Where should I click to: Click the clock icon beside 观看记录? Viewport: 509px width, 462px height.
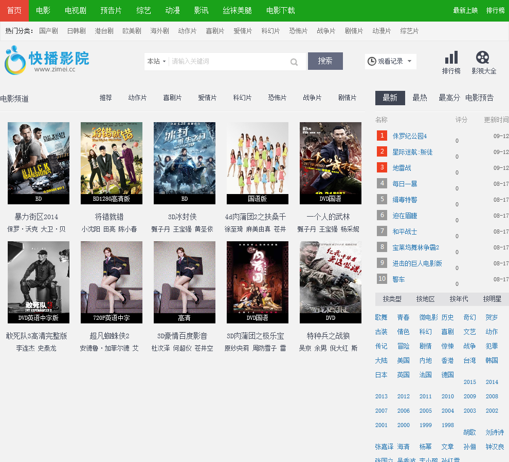point(372,61)
